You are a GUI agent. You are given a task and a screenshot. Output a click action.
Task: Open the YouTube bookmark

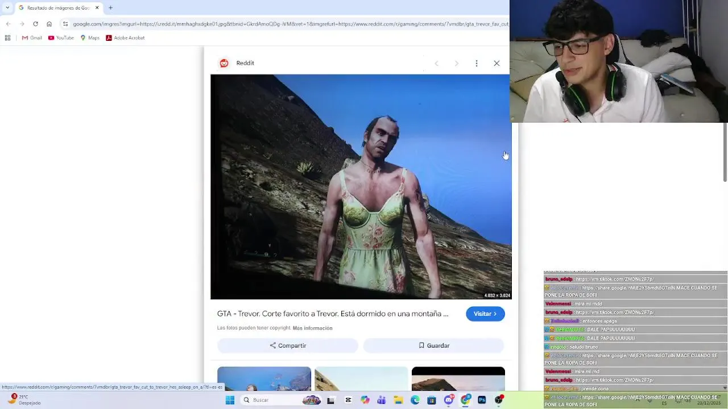tap(61, 38)
